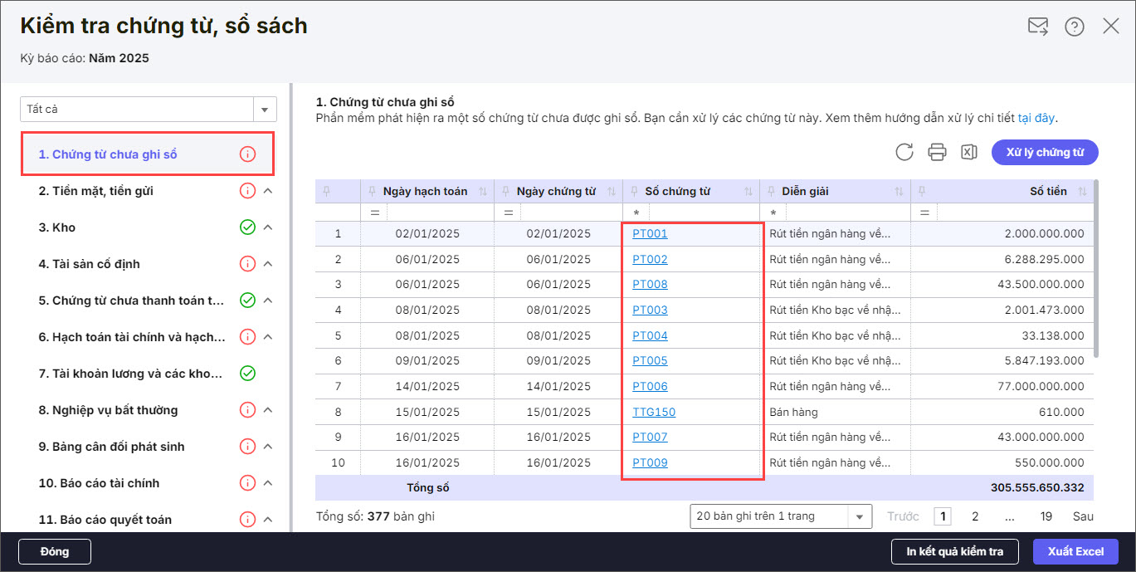Image resolution: width=1136 pixels, height=572 pixels.
Task: Open the mail feedback icon at top right
Action: coord(1037,27)
